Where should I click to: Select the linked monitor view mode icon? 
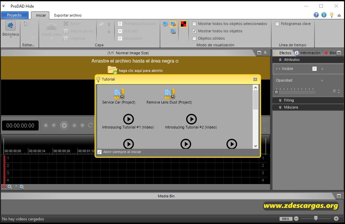point(173,31)
